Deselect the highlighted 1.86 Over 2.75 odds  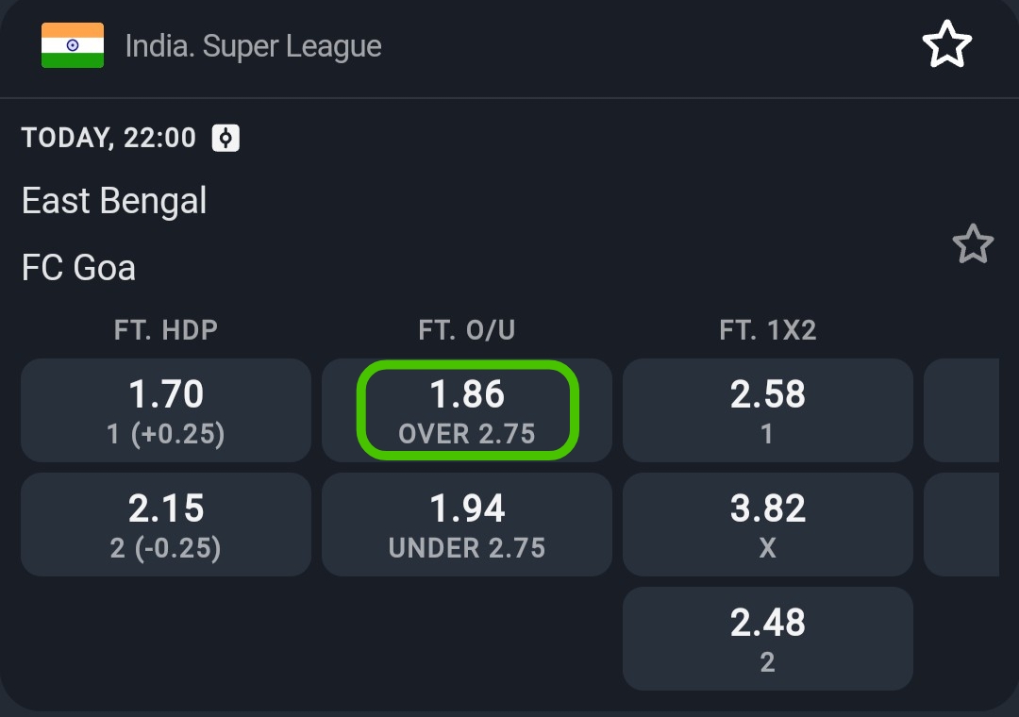467,410
